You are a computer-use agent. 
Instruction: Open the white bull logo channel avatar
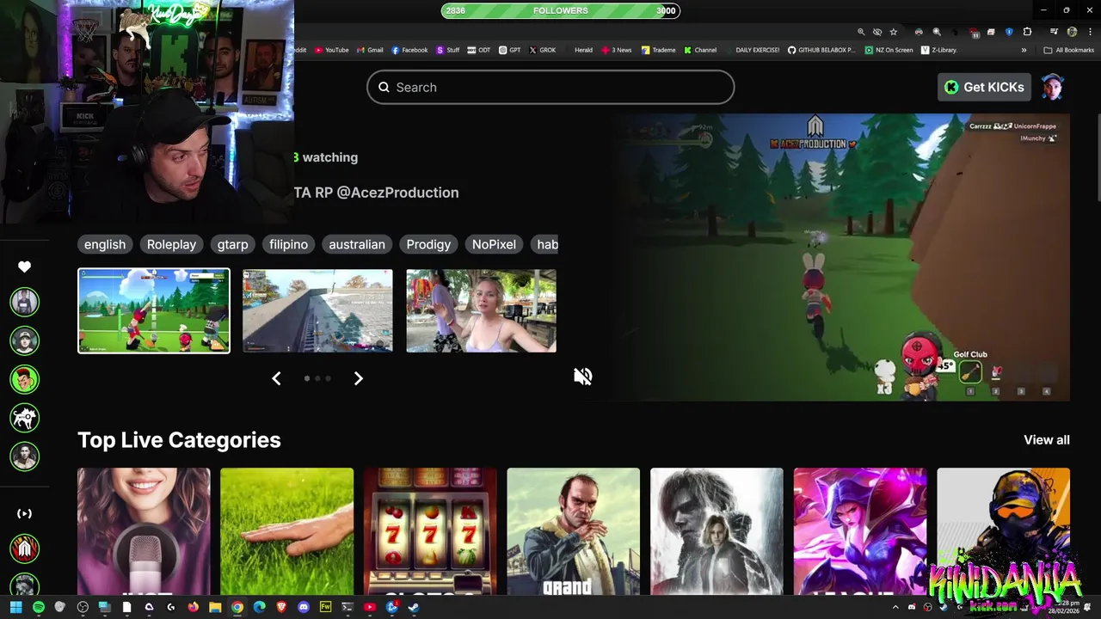25,418
